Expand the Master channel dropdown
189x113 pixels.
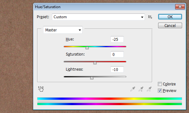(x=63, y=30)
